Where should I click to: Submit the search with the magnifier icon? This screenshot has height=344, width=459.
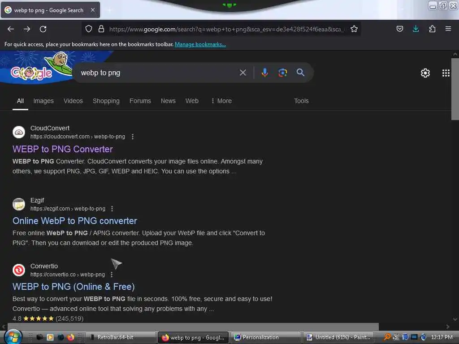(x=300, y=73)
